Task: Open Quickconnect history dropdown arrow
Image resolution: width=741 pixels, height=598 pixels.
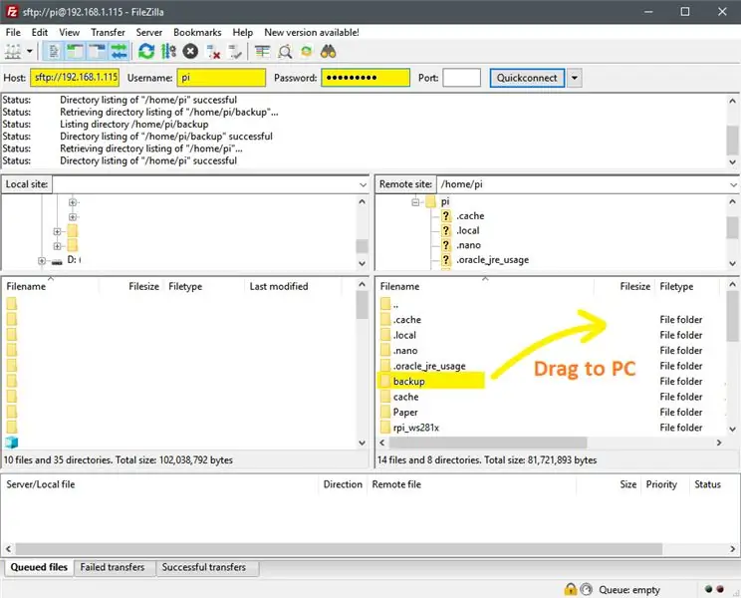Action: [x=575, y=78]
